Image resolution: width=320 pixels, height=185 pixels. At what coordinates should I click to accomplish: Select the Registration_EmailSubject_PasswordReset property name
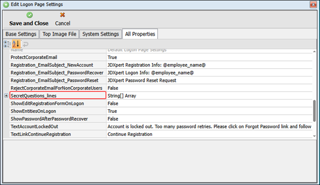[55, 80]
